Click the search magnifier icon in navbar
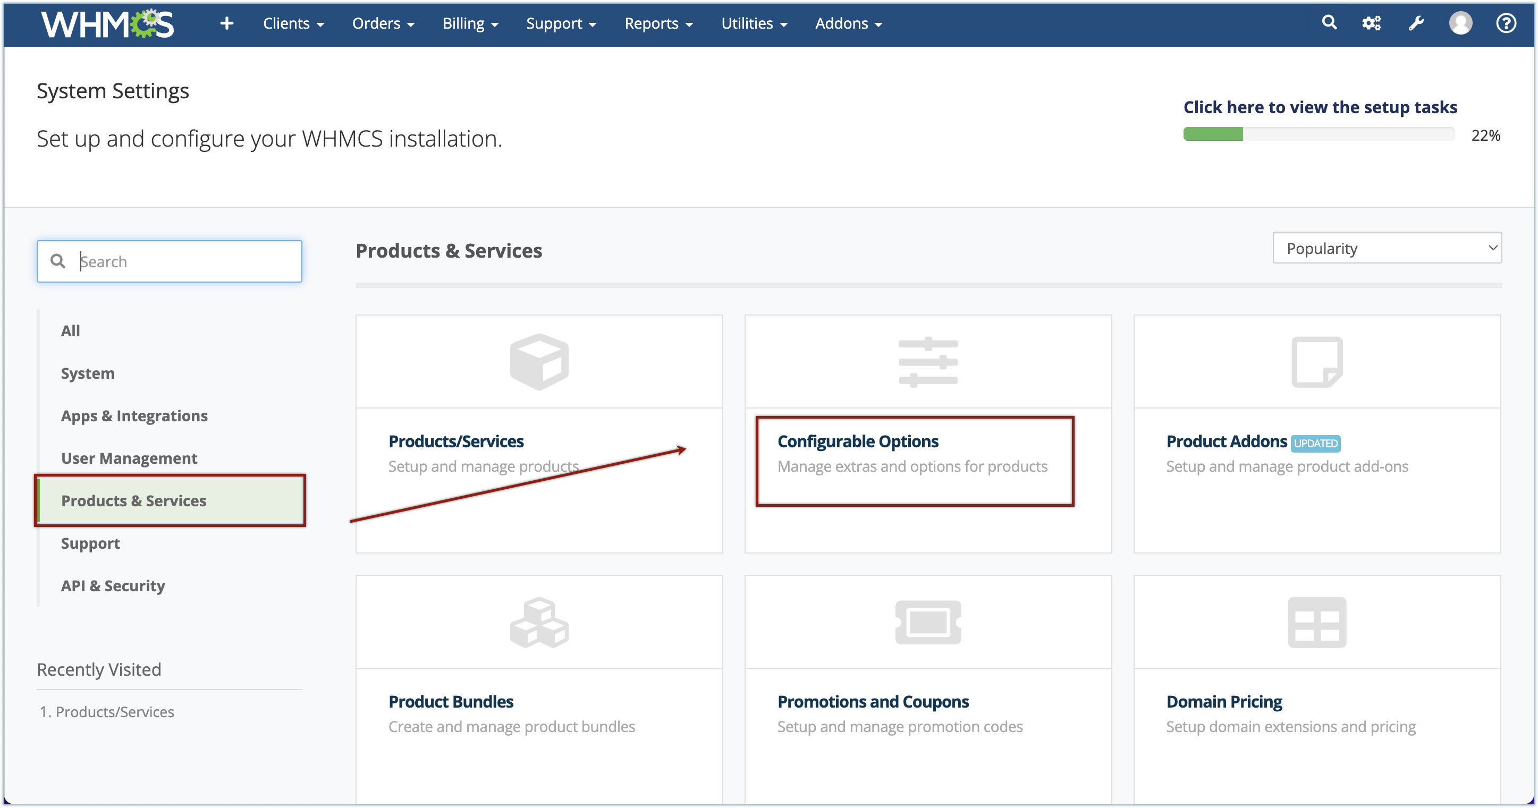This screenshot has width=1538, height=808. pos(1329,23)
